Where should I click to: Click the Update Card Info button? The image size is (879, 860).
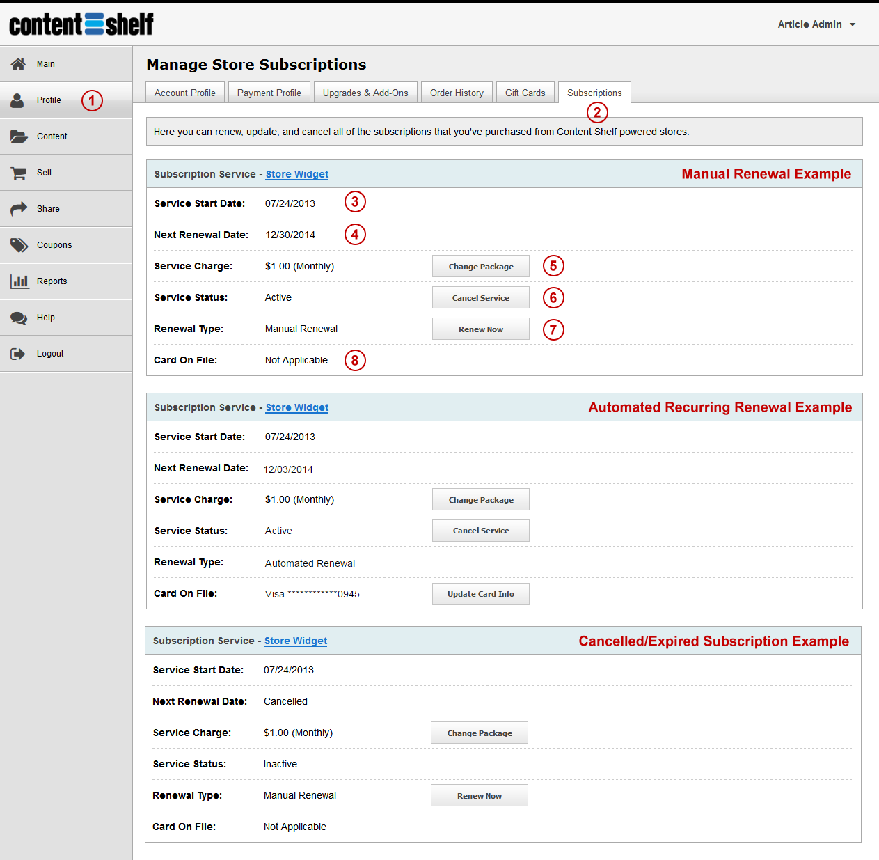(481, 594)
